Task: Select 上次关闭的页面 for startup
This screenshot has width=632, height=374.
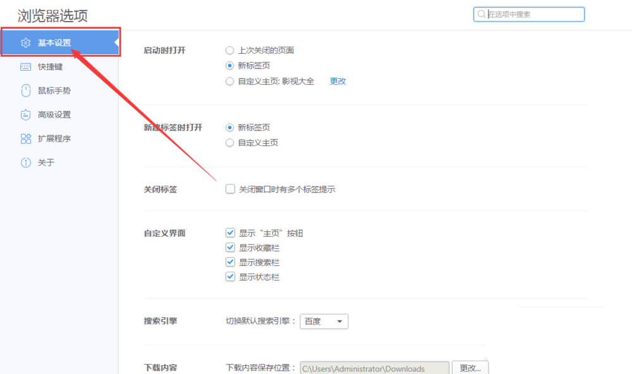Action: pos(230,50)
